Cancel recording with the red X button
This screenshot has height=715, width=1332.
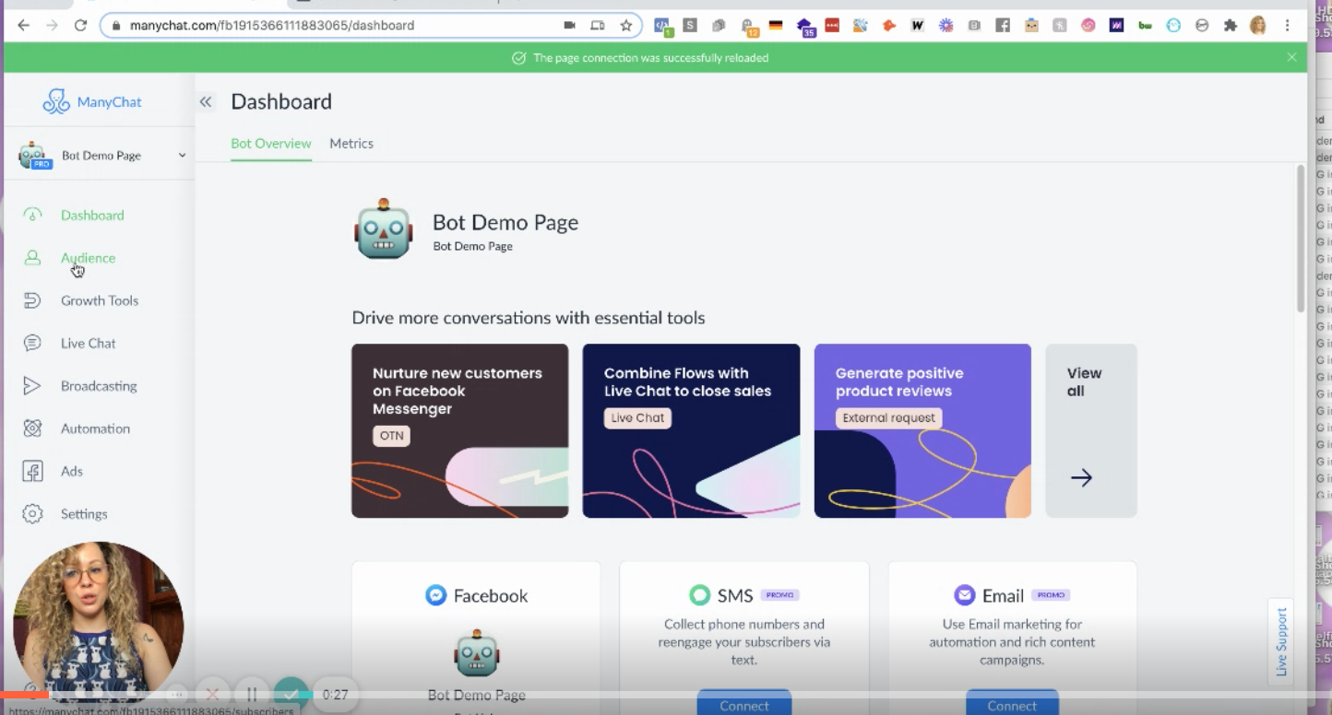[x=212, y=695]
